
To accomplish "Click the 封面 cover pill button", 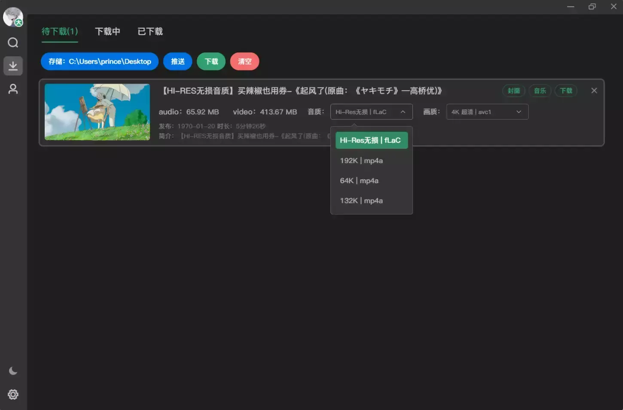I will [513, 90].
